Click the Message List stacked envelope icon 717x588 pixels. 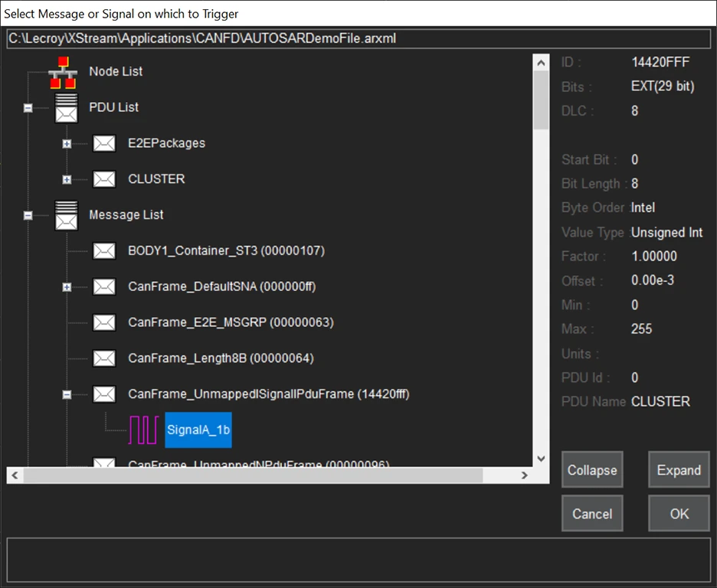[66, 215]
